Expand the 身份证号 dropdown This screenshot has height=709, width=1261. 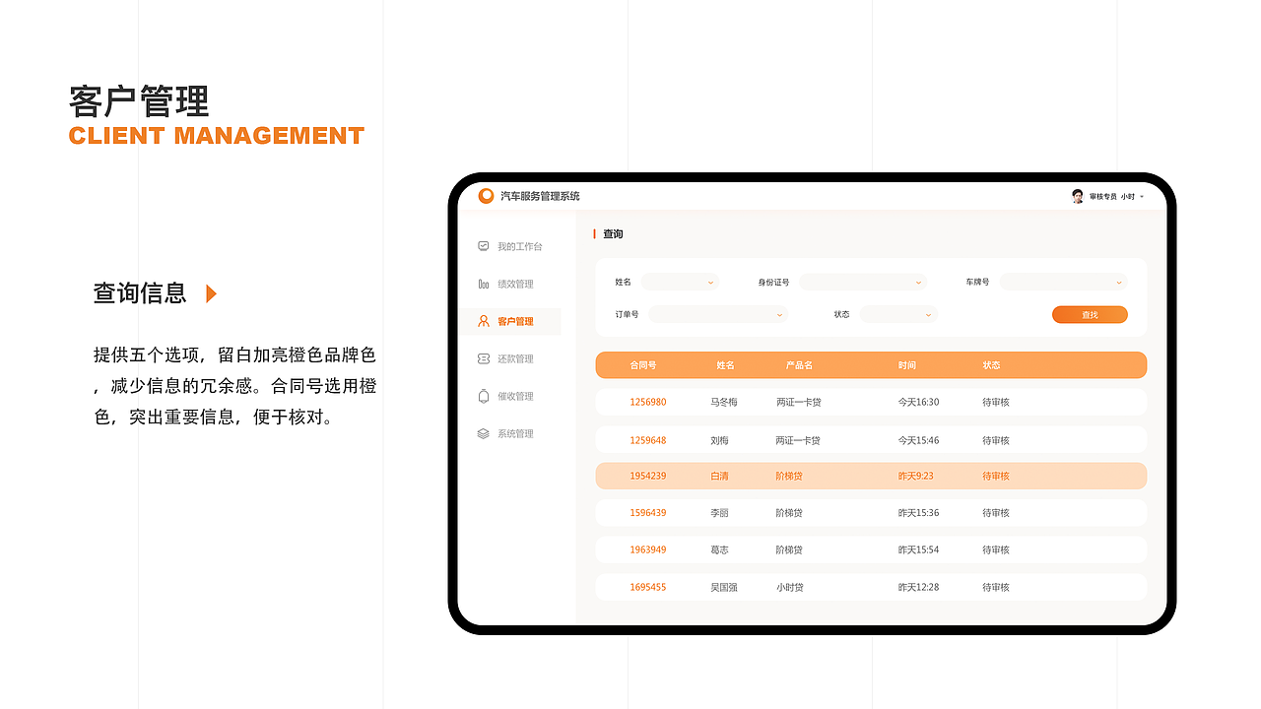863,282
